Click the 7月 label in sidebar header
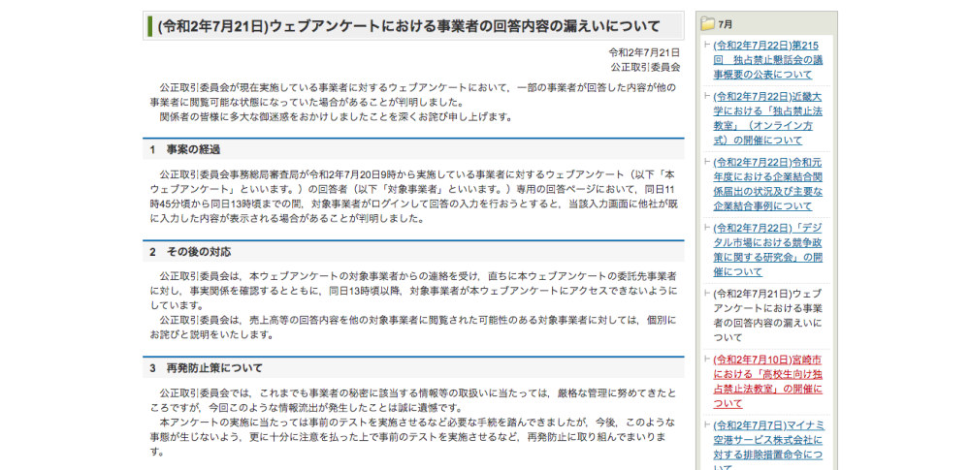970x470 pixels. (x=726, y=25)
